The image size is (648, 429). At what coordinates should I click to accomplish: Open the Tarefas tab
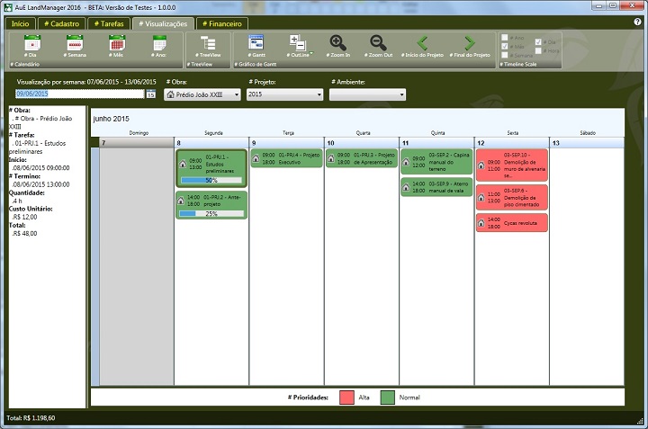coord(108,23)
